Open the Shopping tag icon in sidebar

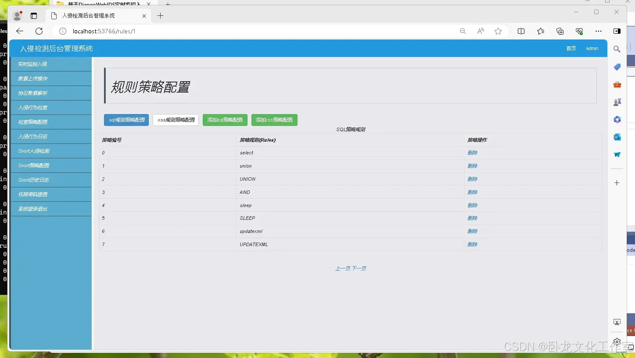tap(617, 67)
